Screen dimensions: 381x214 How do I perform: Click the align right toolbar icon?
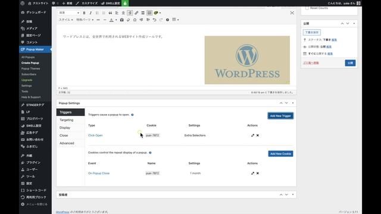(130, 13)
